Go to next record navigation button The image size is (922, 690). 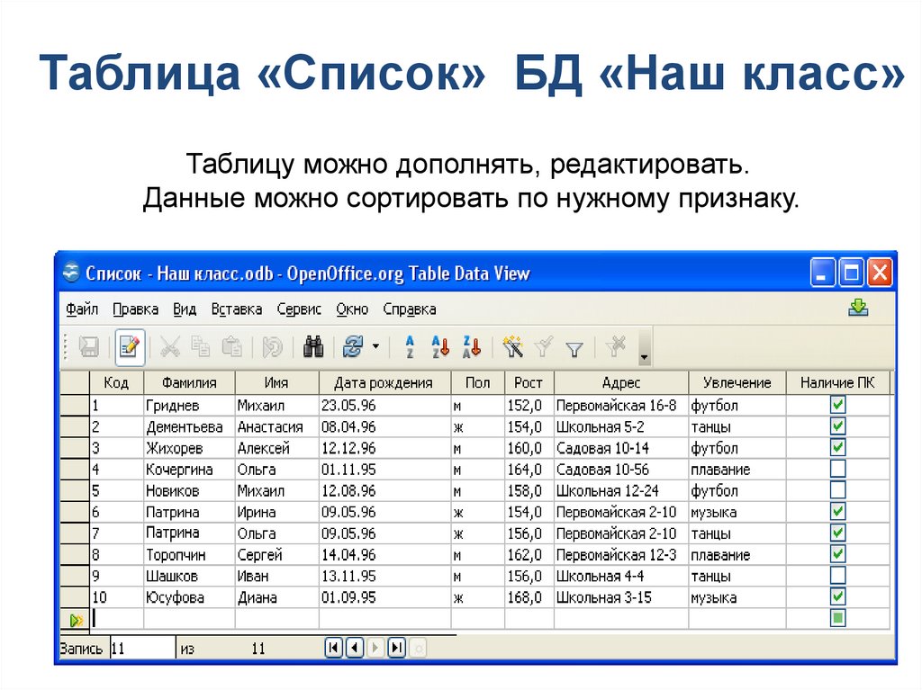click(x=375, y=649)
